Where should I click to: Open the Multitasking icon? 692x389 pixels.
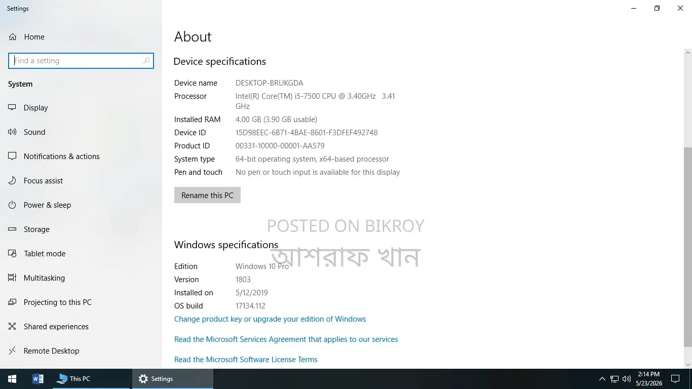[x=13, y=278]
